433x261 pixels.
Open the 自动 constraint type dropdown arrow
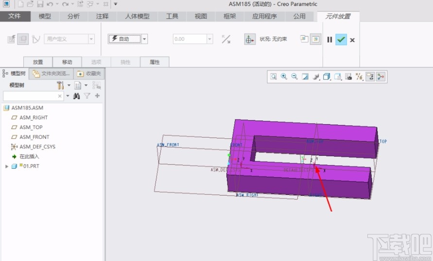144,39
